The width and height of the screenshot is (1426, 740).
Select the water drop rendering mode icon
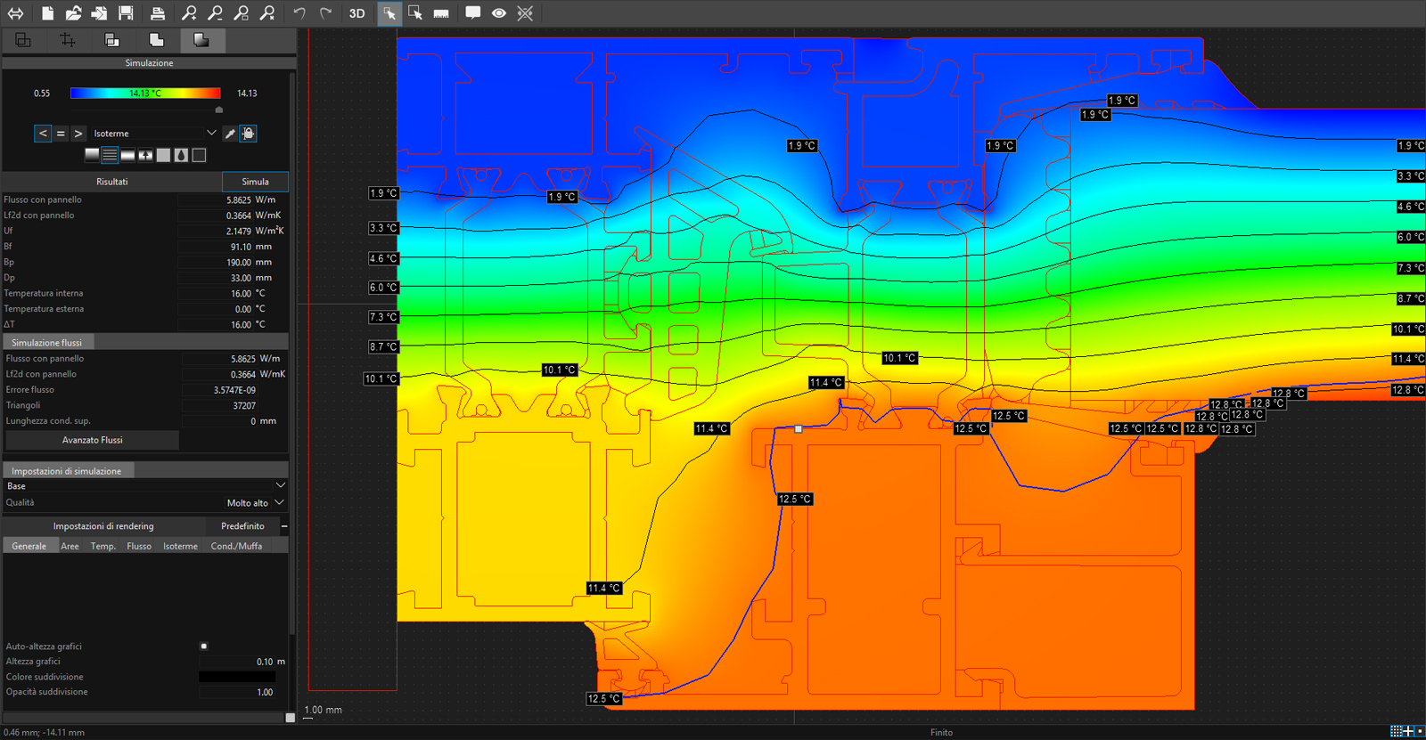pos(182,155)
